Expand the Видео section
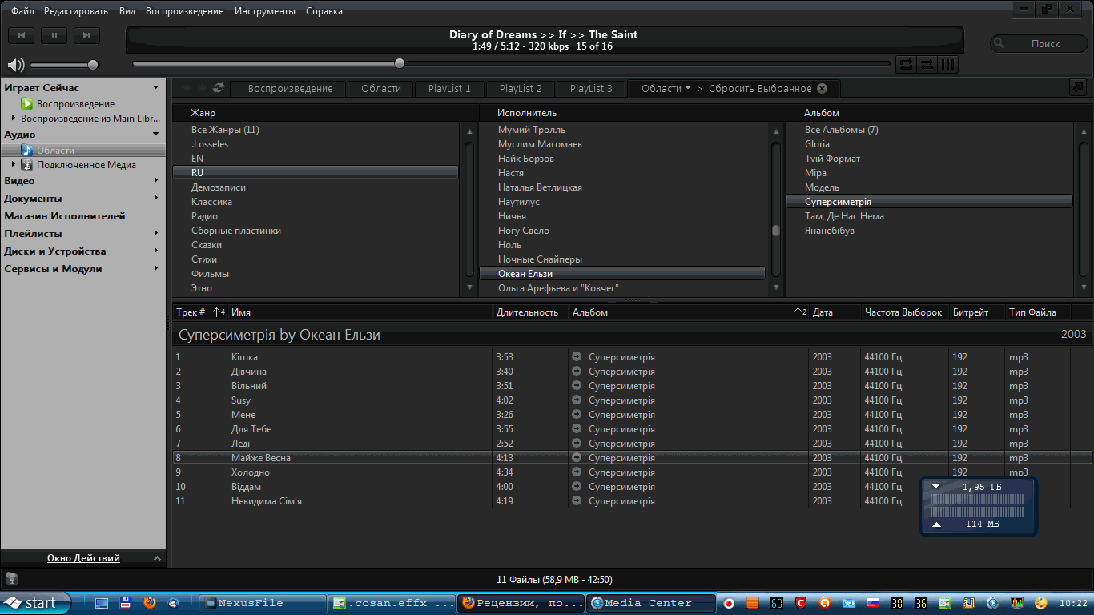This screenshot has height=615, width=1094. (156, 181)
